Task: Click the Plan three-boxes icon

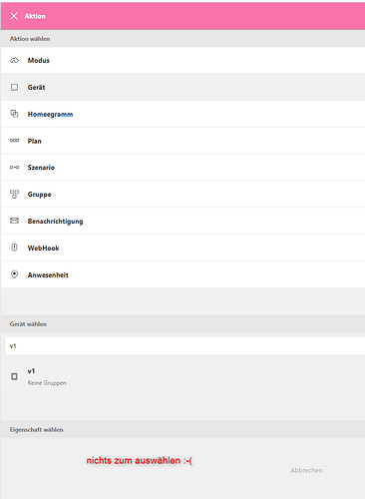Action: pyautogui.click(x=14, y=141)
